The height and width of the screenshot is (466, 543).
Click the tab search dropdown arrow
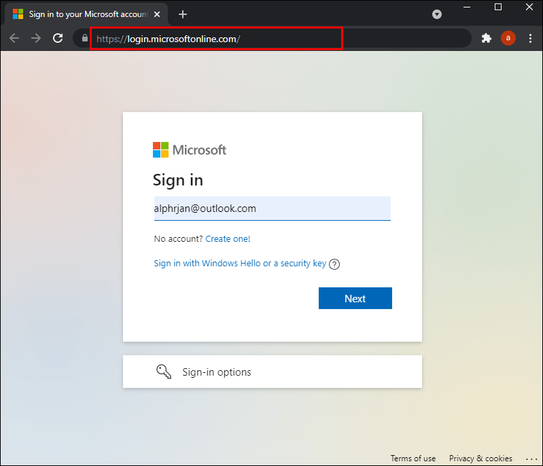tap(437, 14)
